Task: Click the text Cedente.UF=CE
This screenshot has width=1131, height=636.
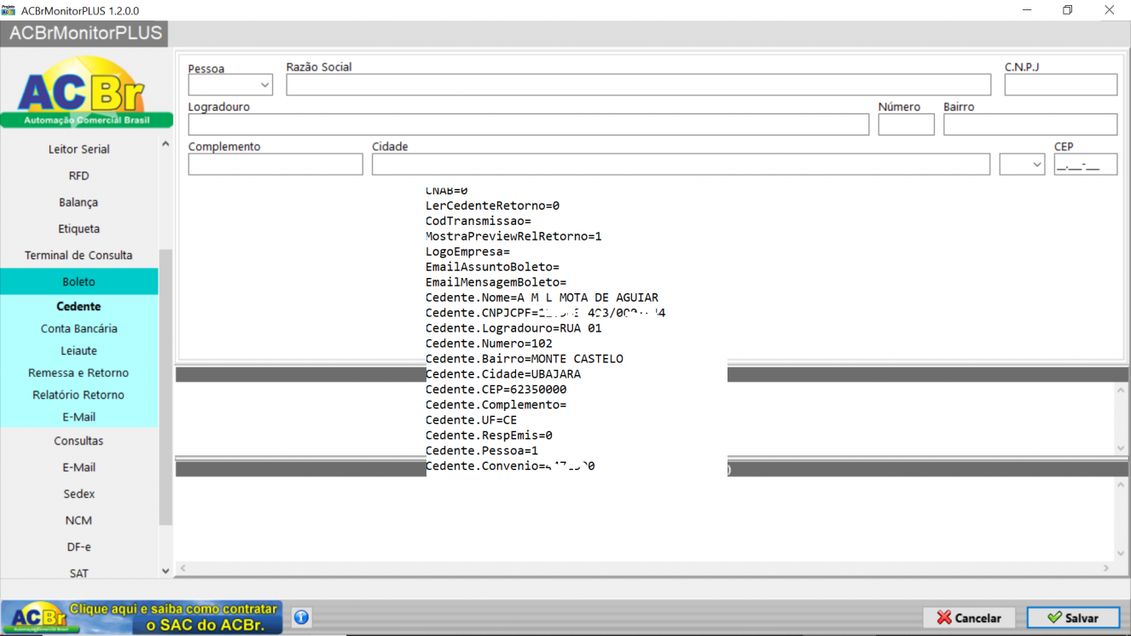Action: coord(471,420)
